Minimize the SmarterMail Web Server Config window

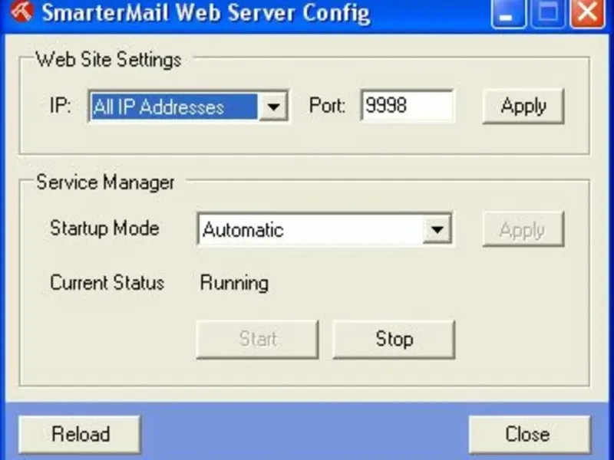[x=508, y=13]
